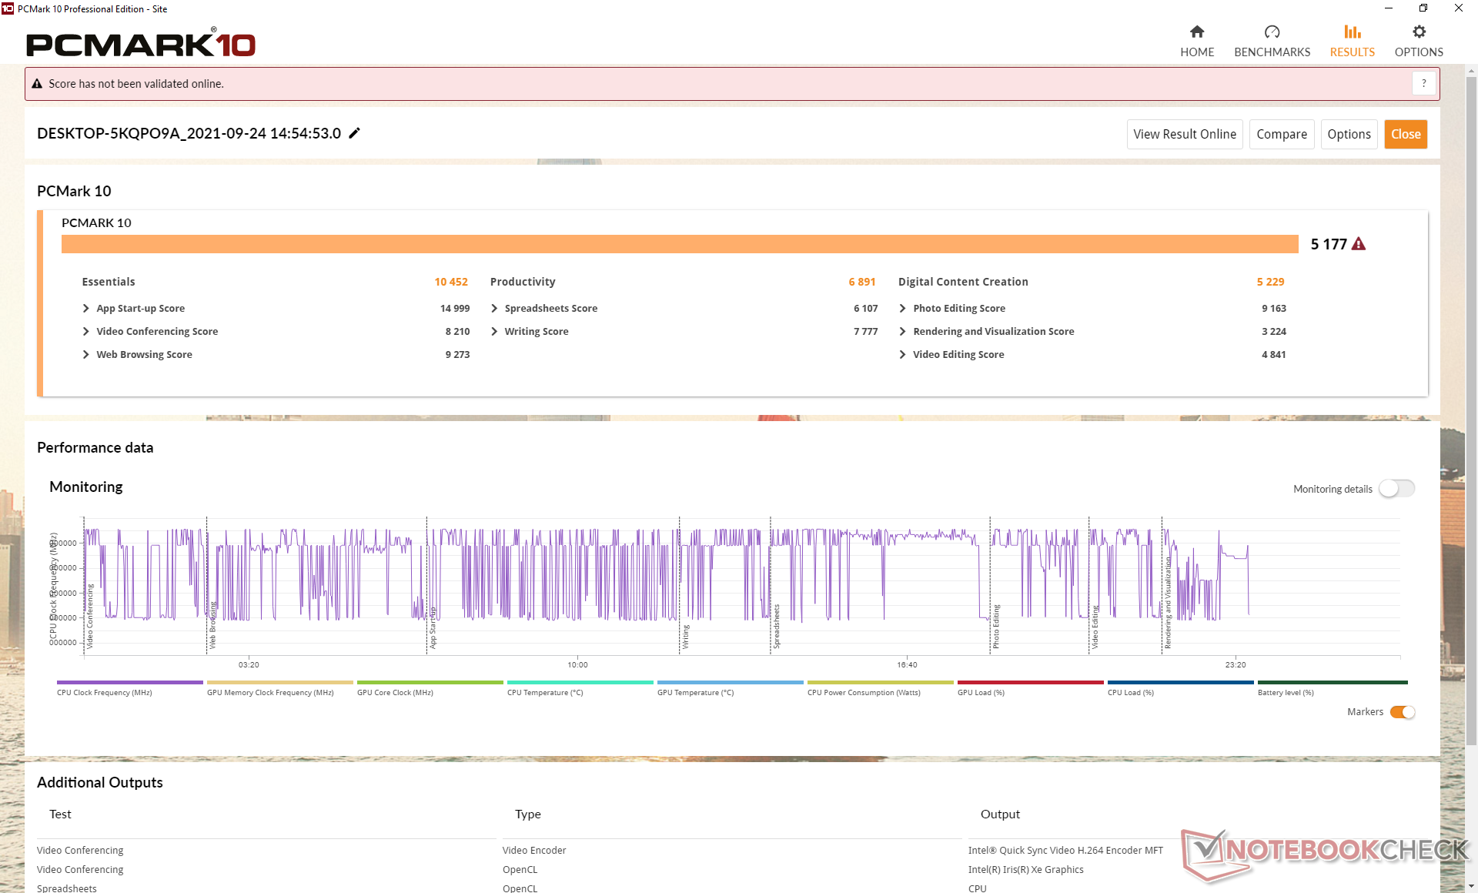The image size is (1478, 893).
Task: Click the Results bar chart icon
Action: [x=1352, y=32]
